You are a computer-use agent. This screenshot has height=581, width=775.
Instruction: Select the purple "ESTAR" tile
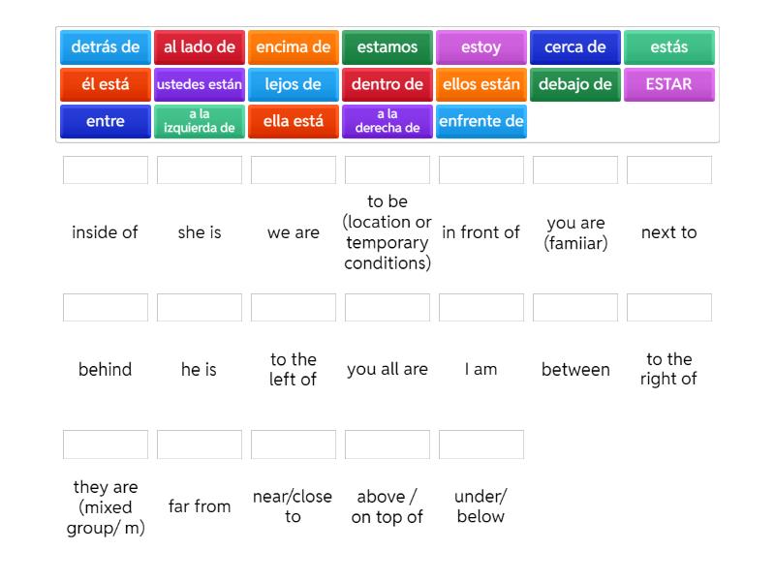click(x=668, y=84)
